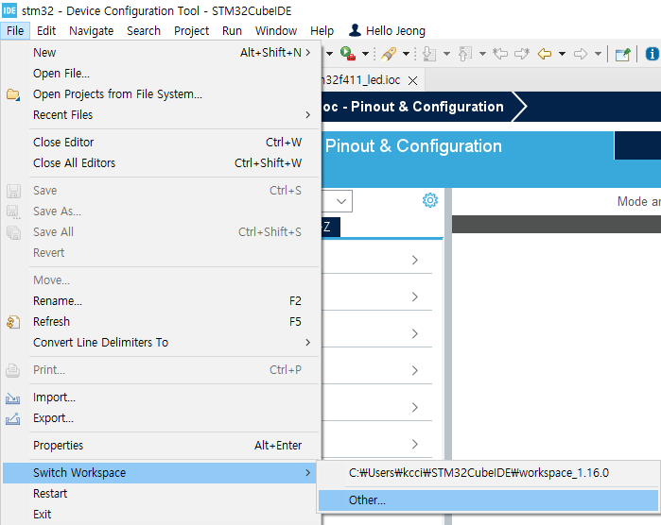Open the Project menu
The image size is (661, 525).
click(191, 31)
